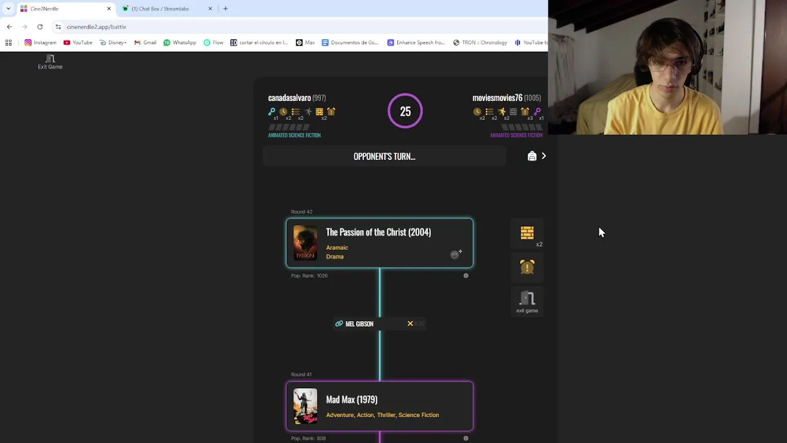Expand panel with arrow next to backpack
This screenshot has width=787, height=443.
pos(544,156)
